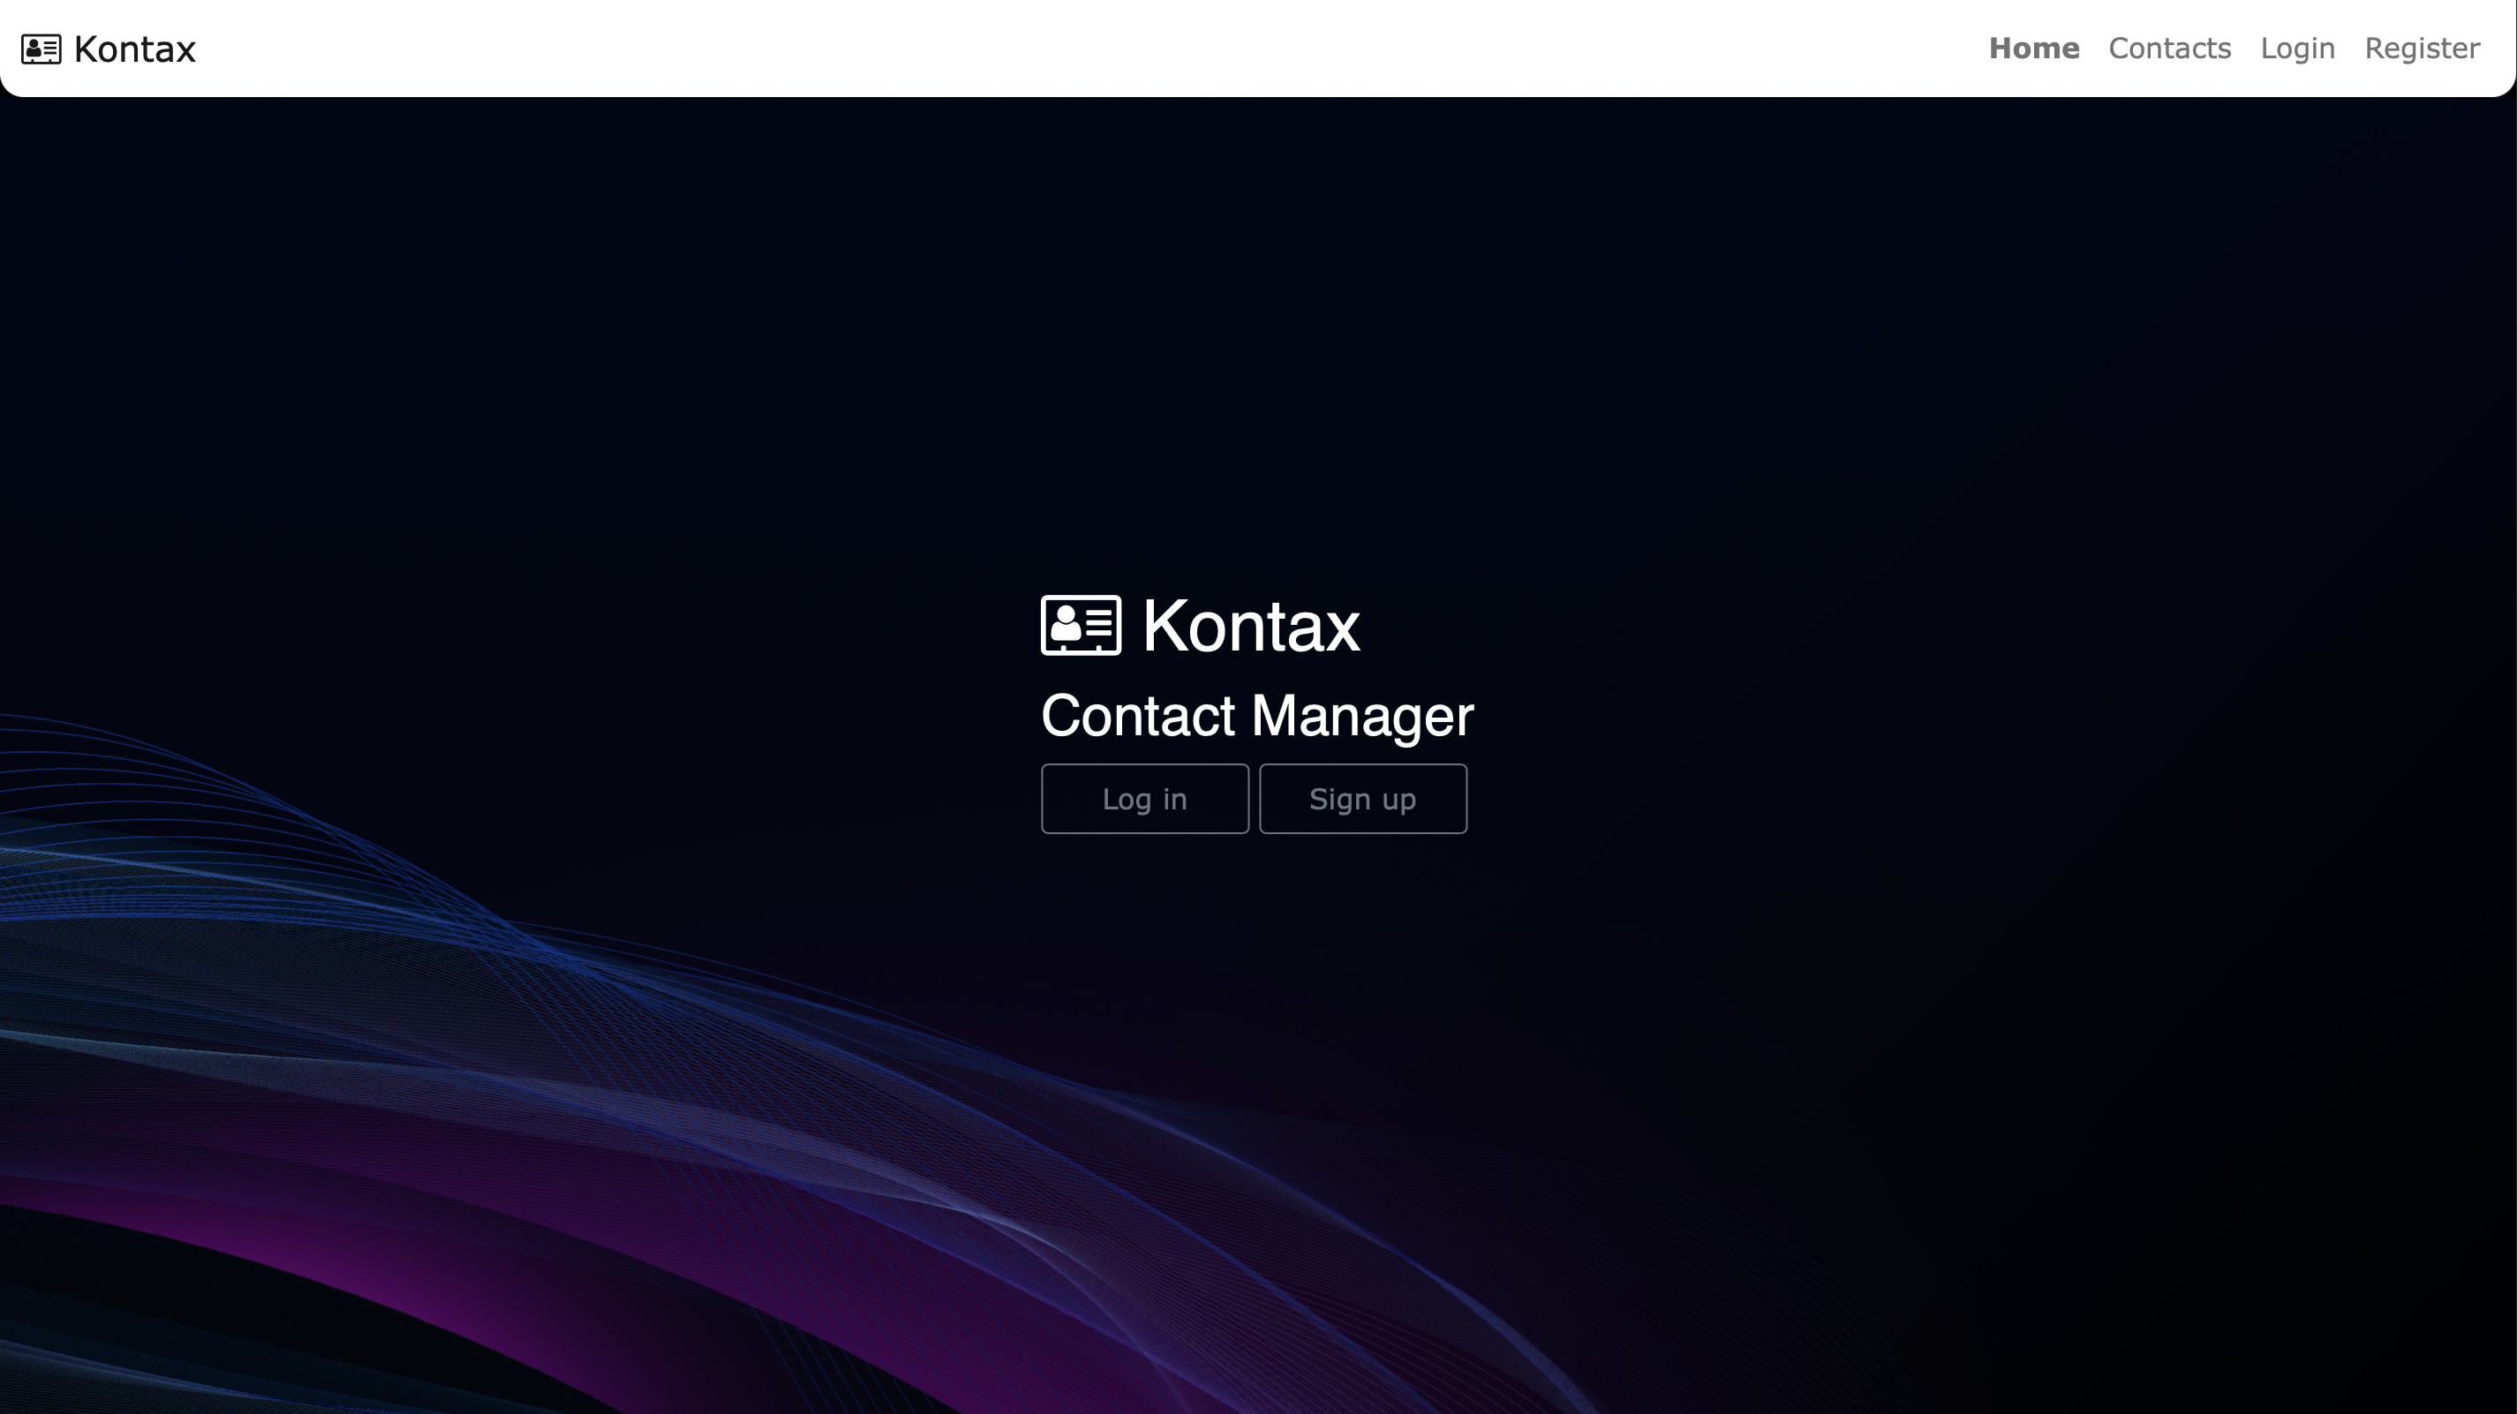Click the Kontax brand name in navbar
The height and width of the screenshot is (1414, 2517).
tap(135, 49)
